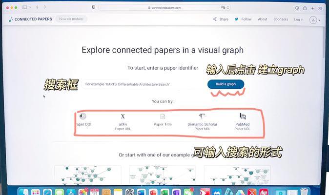The width and height of the screenshot is (329, 195).
Task: Select the Paper DOI option icon
Action: (x=82, y=116)
